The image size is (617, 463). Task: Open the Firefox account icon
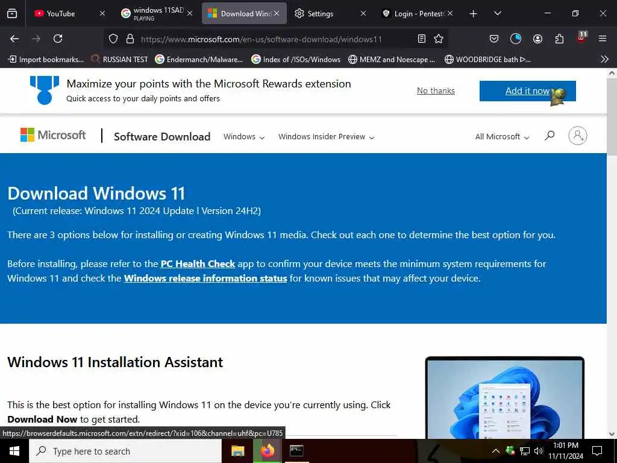click(537, 39)
